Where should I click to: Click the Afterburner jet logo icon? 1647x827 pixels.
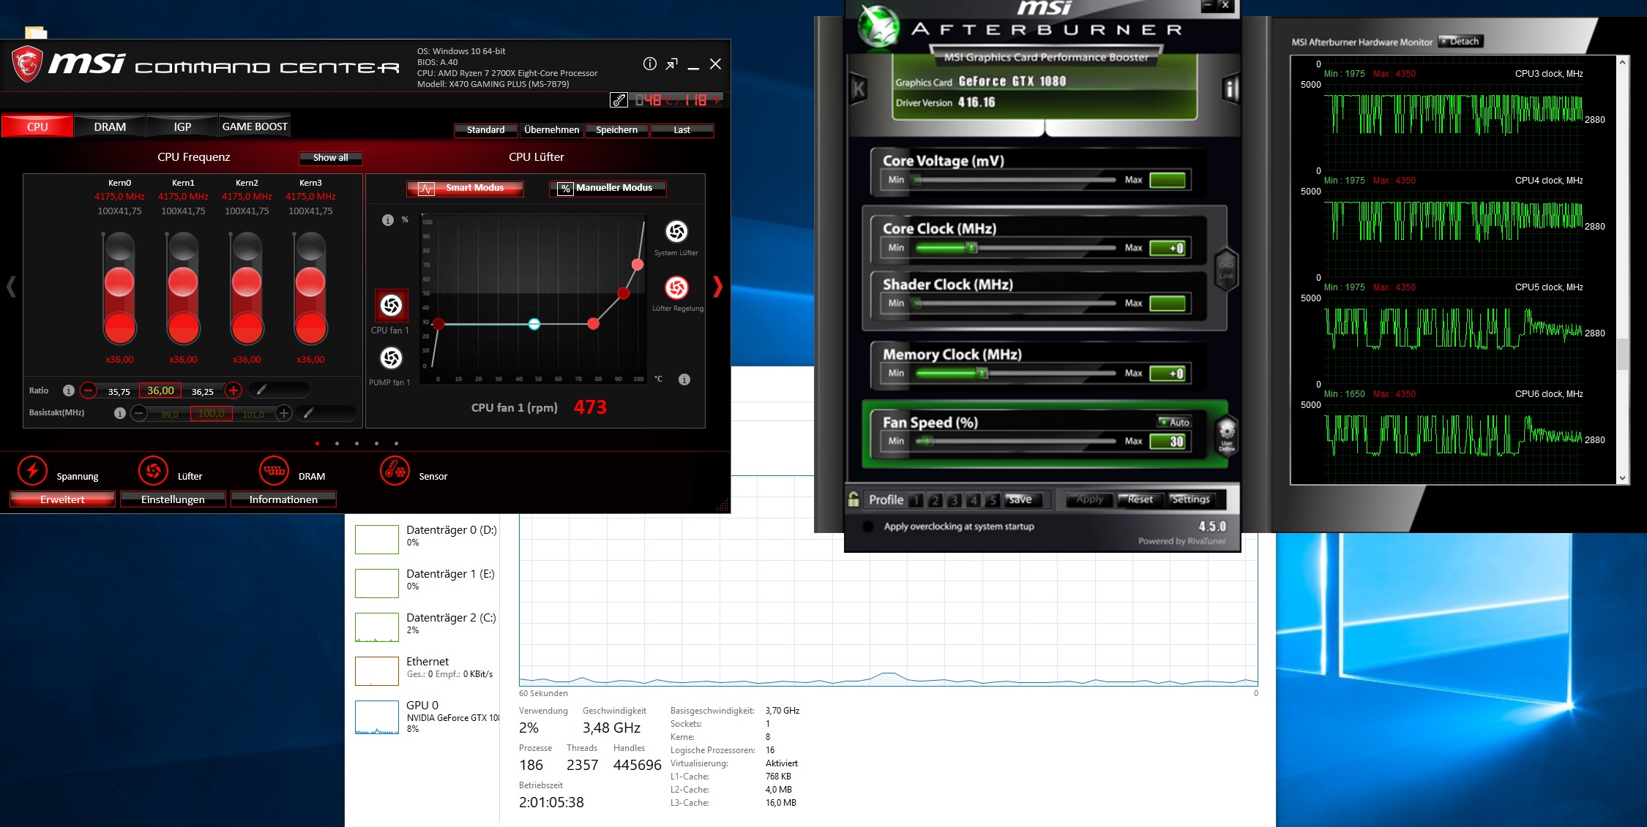878,27
